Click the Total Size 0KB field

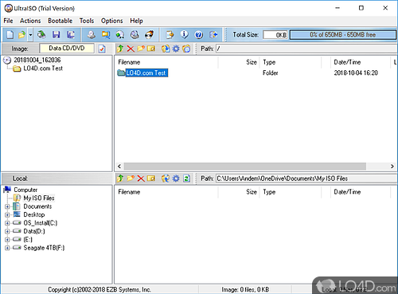275,35
